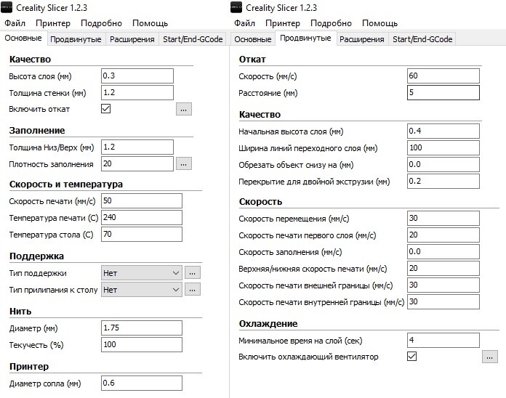506x398 pixels.
Task: Switch to Start/End-GCode tab in right window
Action: pyautogui.click(x=422, y=39)
